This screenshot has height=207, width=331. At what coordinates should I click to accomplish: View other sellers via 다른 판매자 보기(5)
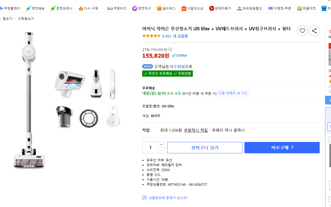pyautogui.click(x=233, y=93)
